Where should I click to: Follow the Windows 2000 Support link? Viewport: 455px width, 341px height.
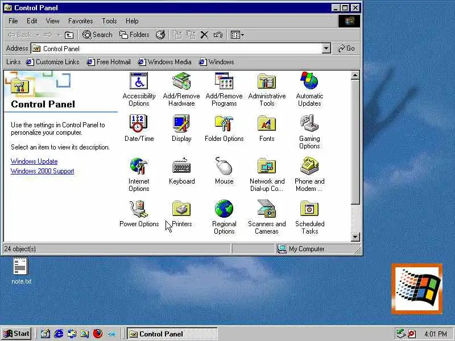point(42,171)
